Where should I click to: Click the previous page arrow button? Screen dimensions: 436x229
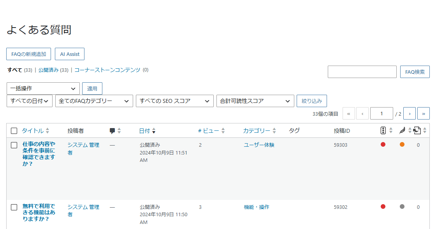coord(362,113)
